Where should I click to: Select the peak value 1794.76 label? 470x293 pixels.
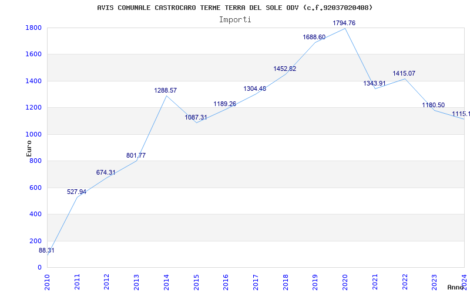(x=344, y=23)
